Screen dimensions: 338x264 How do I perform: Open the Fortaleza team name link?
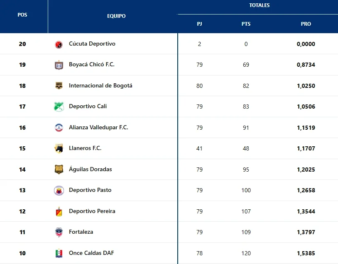pyautogui.click(x=81, y=232)
